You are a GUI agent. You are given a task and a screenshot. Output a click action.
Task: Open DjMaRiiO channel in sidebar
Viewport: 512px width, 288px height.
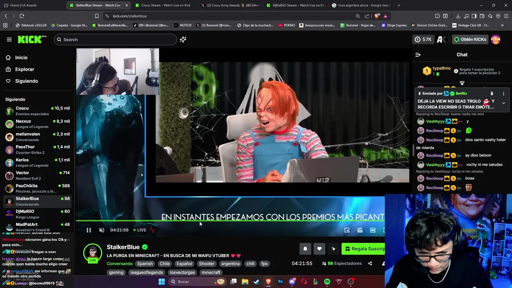[x=38, y=214]
